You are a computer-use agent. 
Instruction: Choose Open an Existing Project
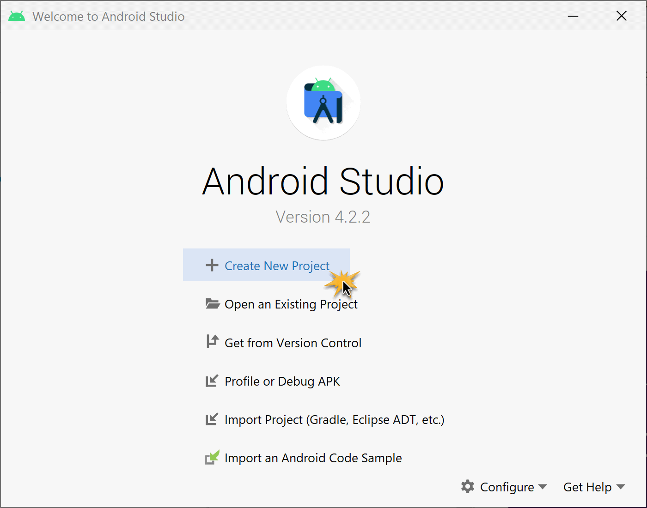click(281, 304)
